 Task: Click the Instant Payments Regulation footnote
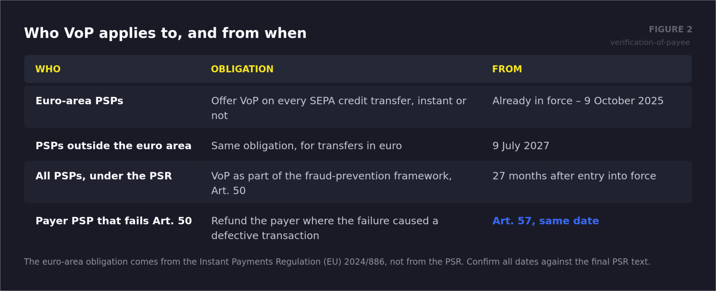pos(337,262)
